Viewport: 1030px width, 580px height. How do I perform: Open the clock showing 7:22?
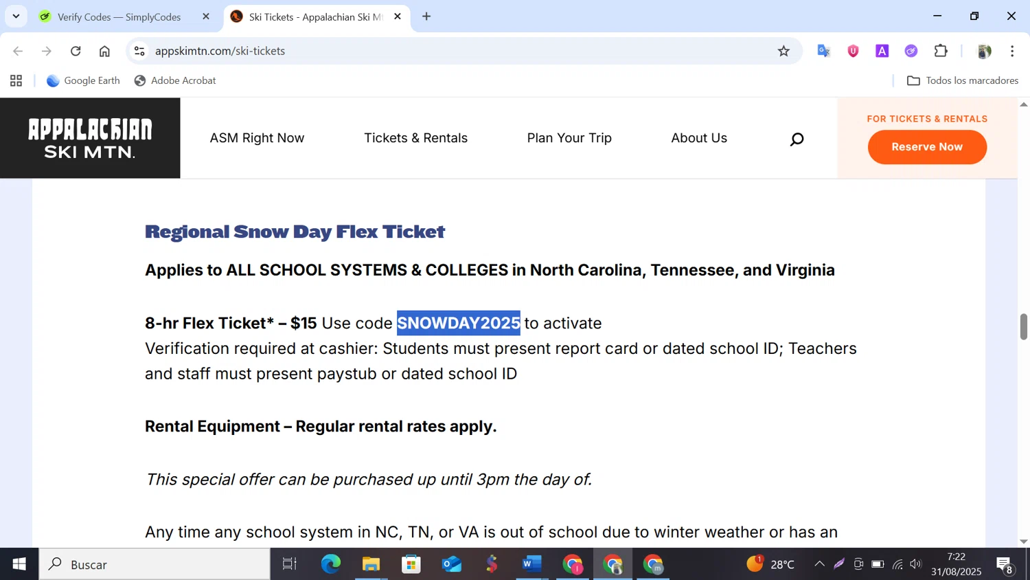pyautogui.click(x=957, y=564)
